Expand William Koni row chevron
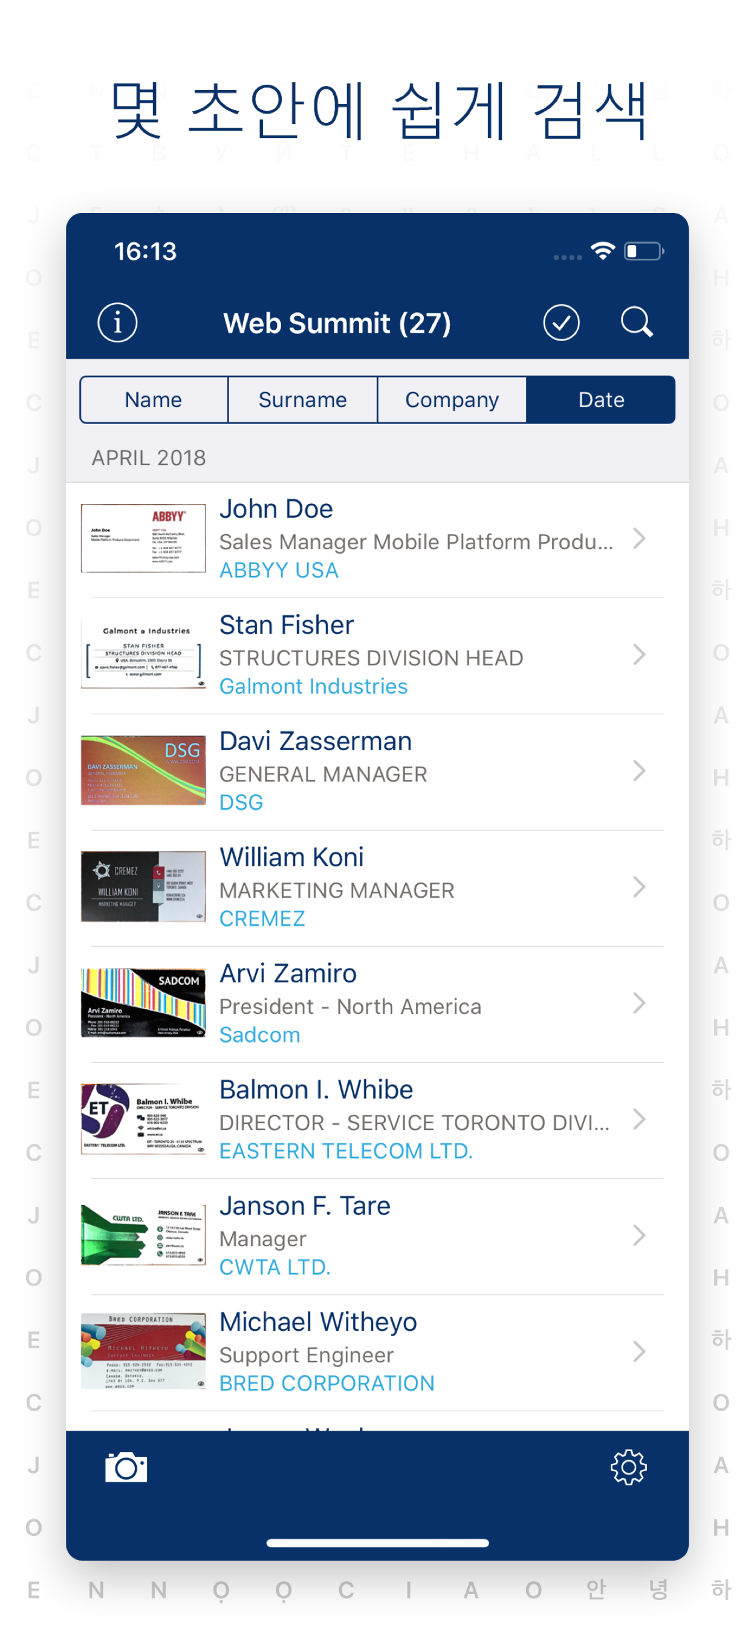 coord(639,887)
